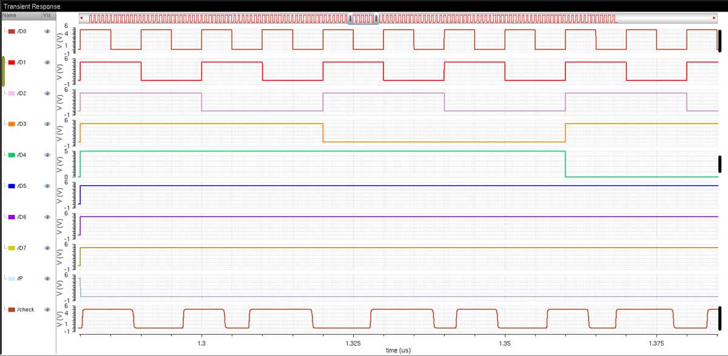Click the /D0 color swatch
The width and height of the screenshot is (728, 356).
12,31
